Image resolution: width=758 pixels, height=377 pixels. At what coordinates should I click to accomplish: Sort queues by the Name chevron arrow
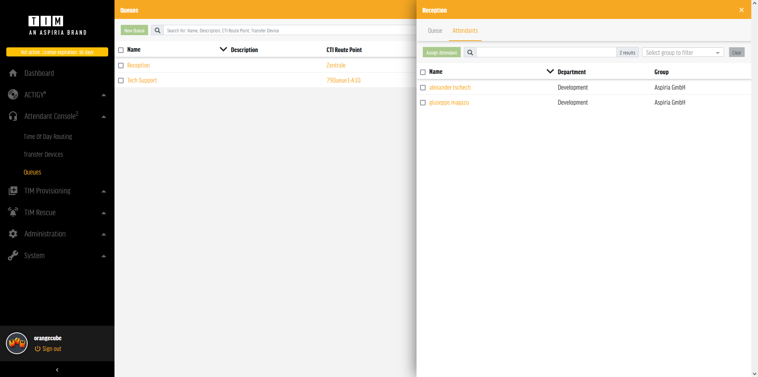tap(223, 49)
